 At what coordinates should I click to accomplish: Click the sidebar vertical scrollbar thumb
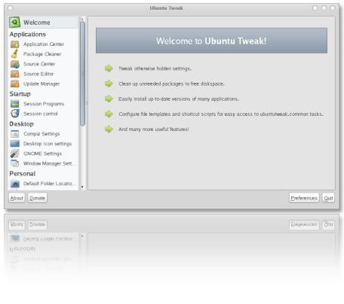click(82, 74)
